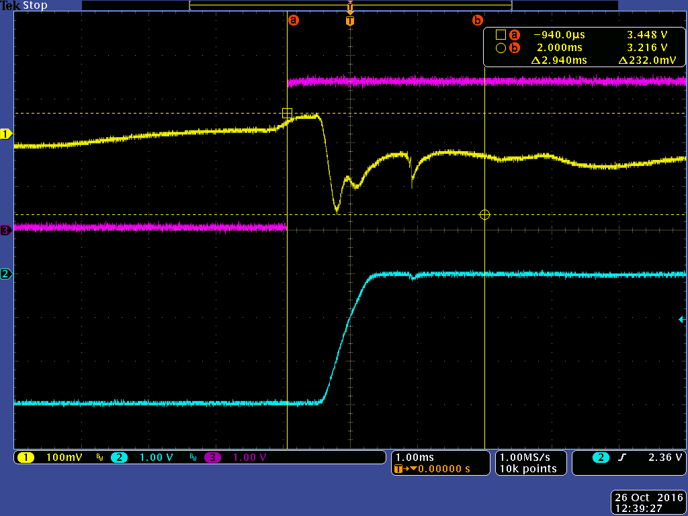Viewport: 688px width, 516px height.
Task: Select cursor b label at top
Action: click(477, 20)
